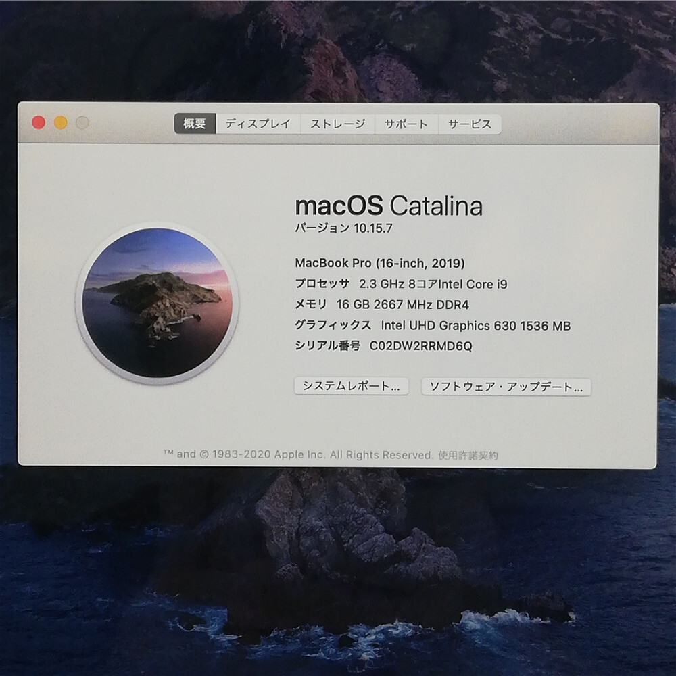Image resolution: width=676 pixels, height=676 pixels.
Task: Click the 1983-2020 Apple Inc. copyright text
Action: [x=298, y=454]
